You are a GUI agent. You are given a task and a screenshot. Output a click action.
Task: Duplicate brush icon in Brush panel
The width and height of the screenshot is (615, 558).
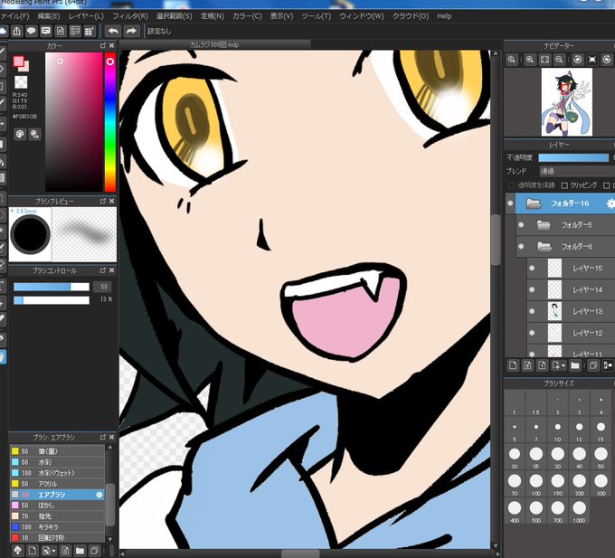pyautogui.click(x=94, y=551)
